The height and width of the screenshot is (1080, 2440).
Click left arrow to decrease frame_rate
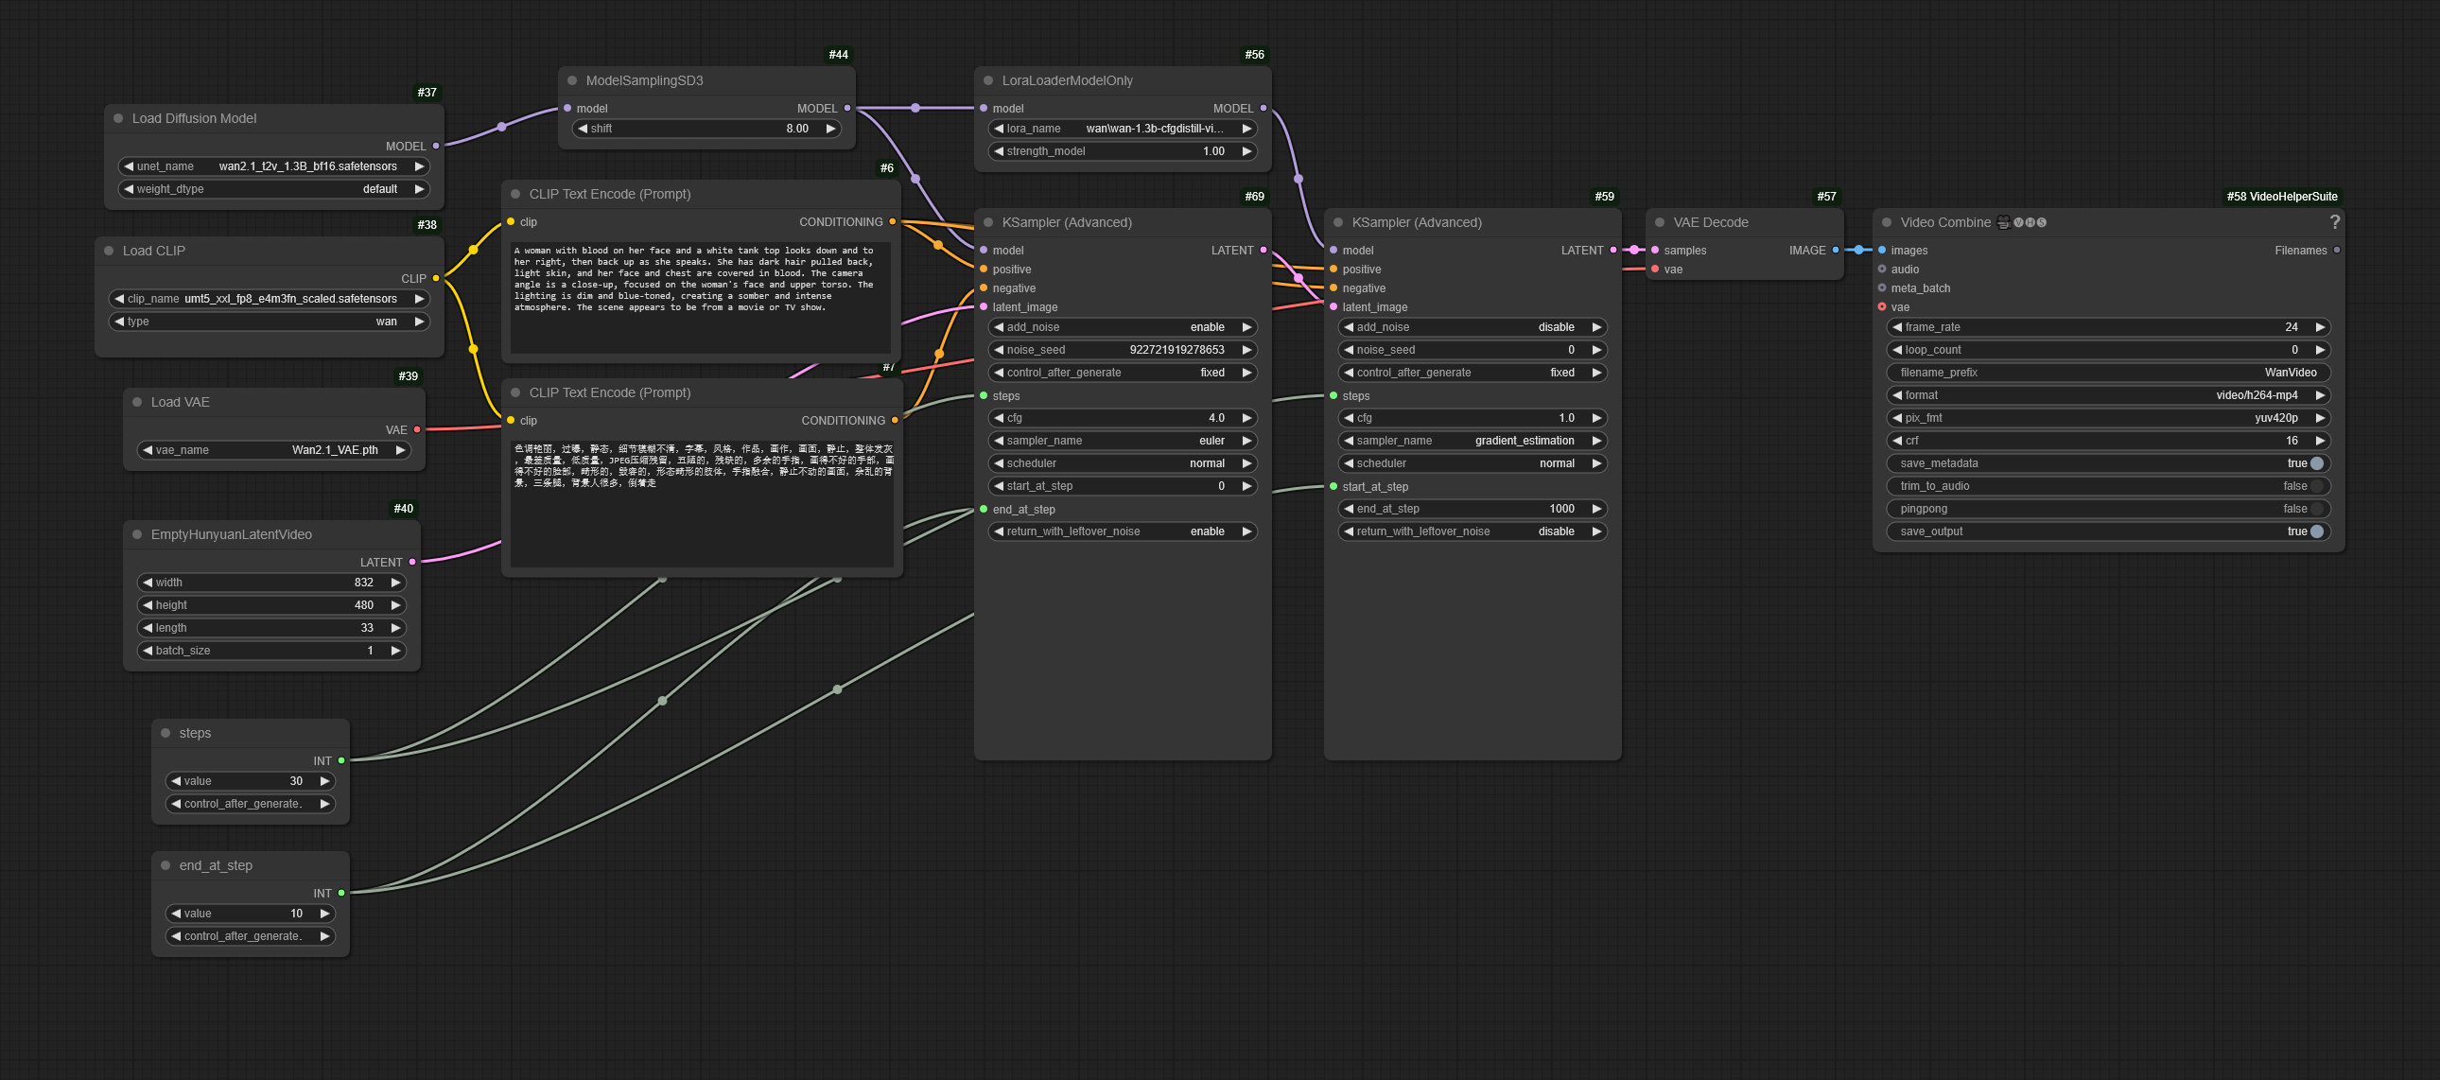pyautogui.click(x=1896, y=327)
